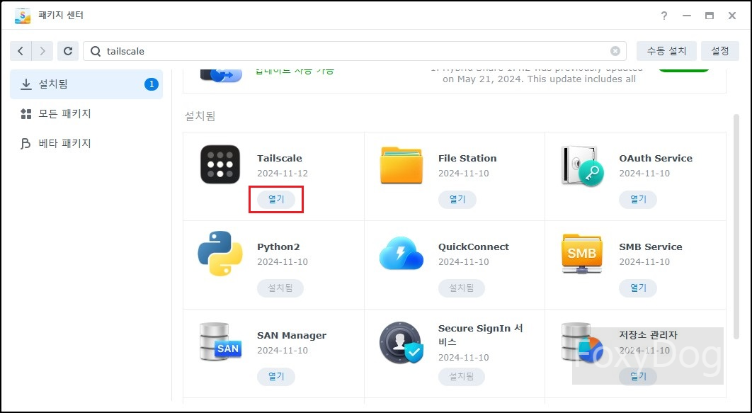
Task: Click the Package Center app icon in title bar
Action: pyautogui.click(x=23, y=16)
